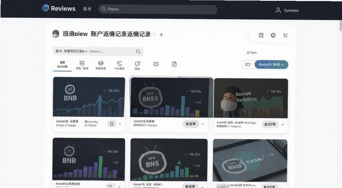Select the third tab with stack icon

pos(100,65)
